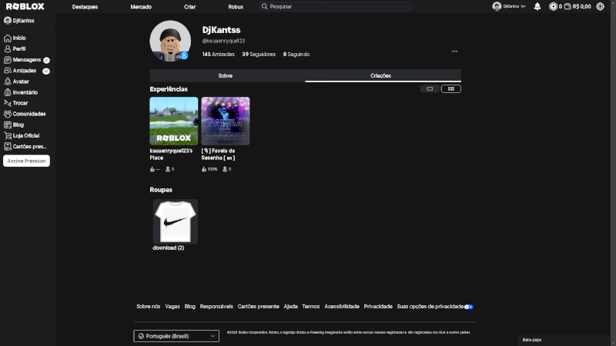Click the Assine Premium button
This screenshot has width=616, height=346.
tap(26, 161)
